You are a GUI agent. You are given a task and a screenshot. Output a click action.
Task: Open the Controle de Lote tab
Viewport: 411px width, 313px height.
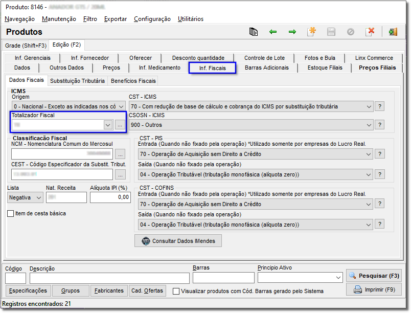tap(264, 58)
